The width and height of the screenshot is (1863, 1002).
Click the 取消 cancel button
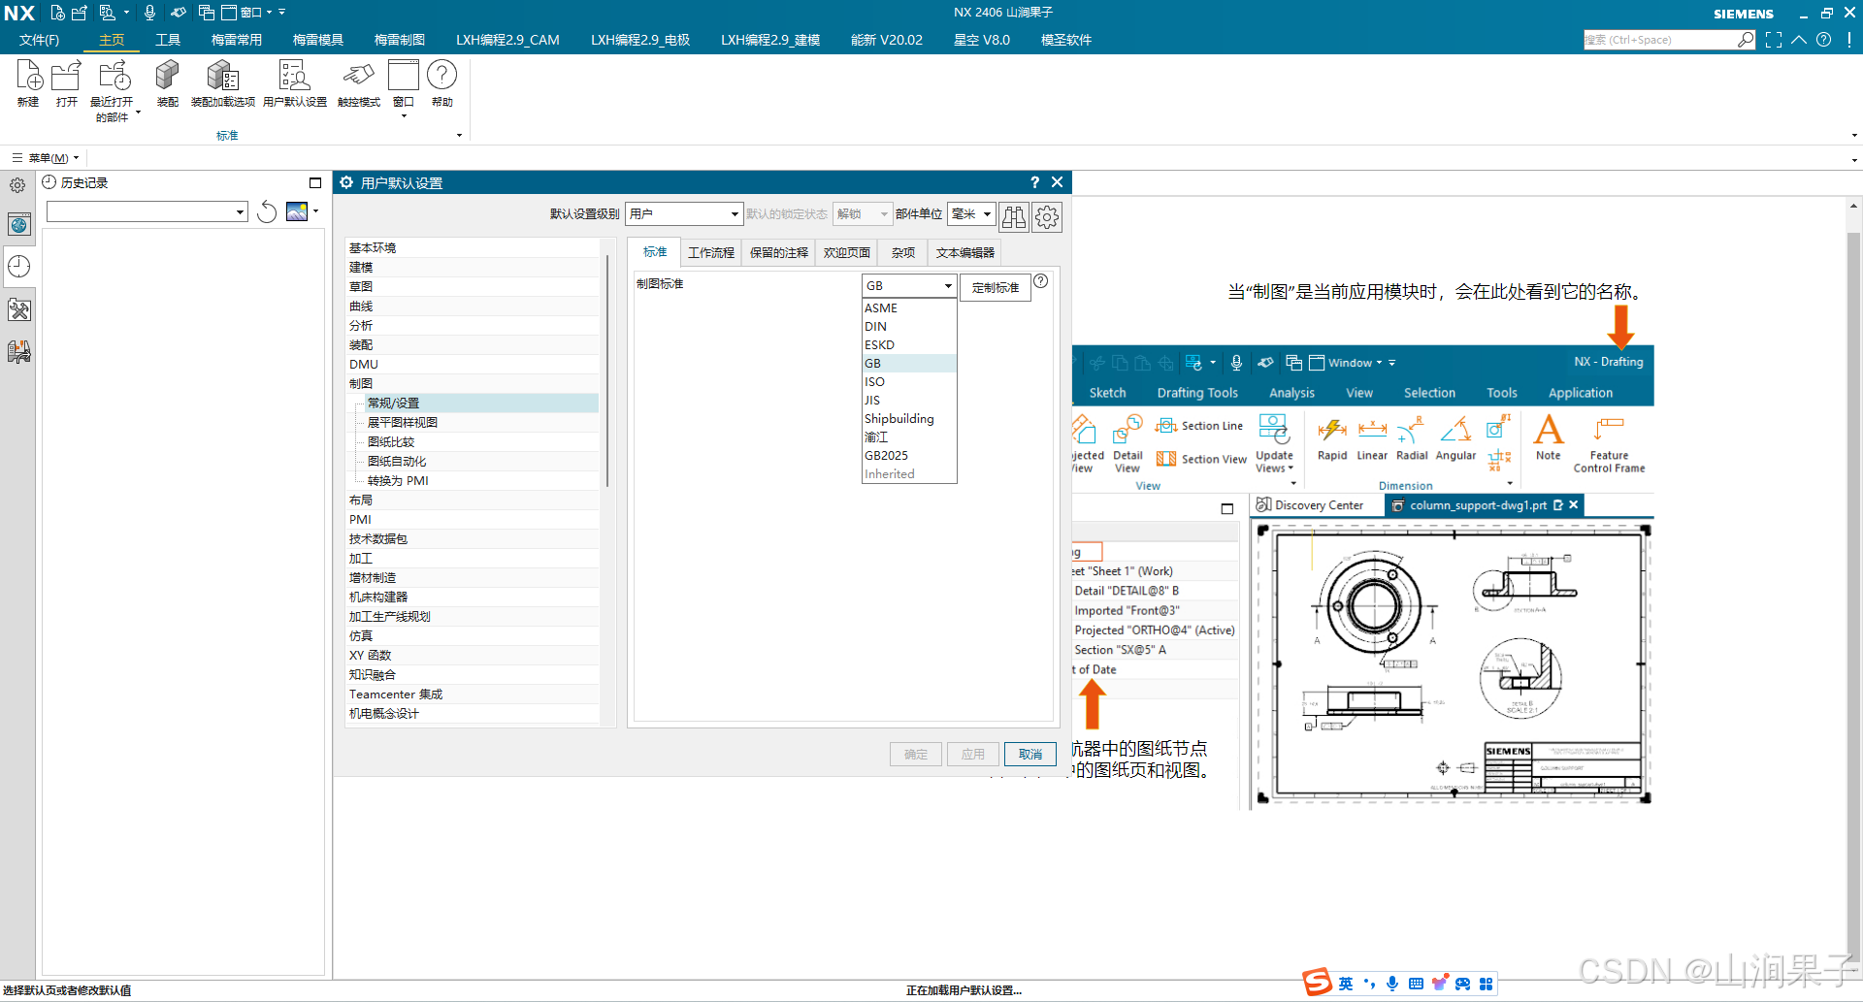(1030, 754)
